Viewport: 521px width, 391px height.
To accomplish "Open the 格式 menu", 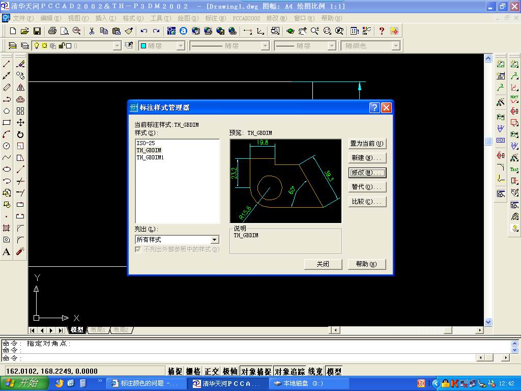I will [x=133, y=18].
